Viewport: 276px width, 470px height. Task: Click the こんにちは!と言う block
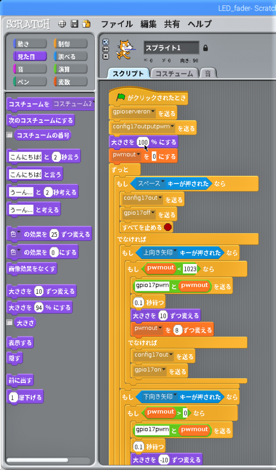(x=35, y=175)
